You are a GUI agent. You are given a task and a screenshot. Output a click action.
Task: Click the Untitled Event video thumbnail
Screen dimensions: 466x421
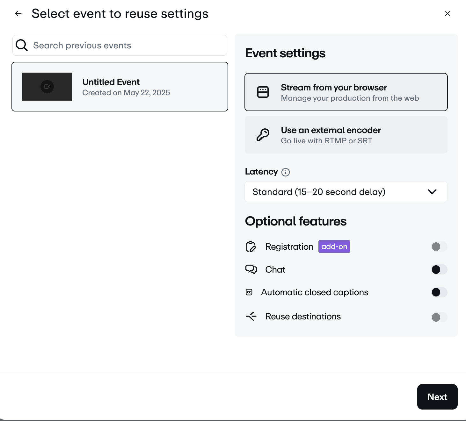(47, 87)
